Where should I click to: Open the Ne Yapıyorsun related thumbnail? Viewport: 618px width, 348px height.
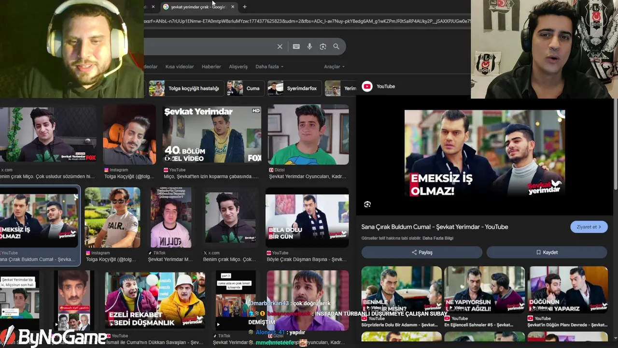click(484, 289)
